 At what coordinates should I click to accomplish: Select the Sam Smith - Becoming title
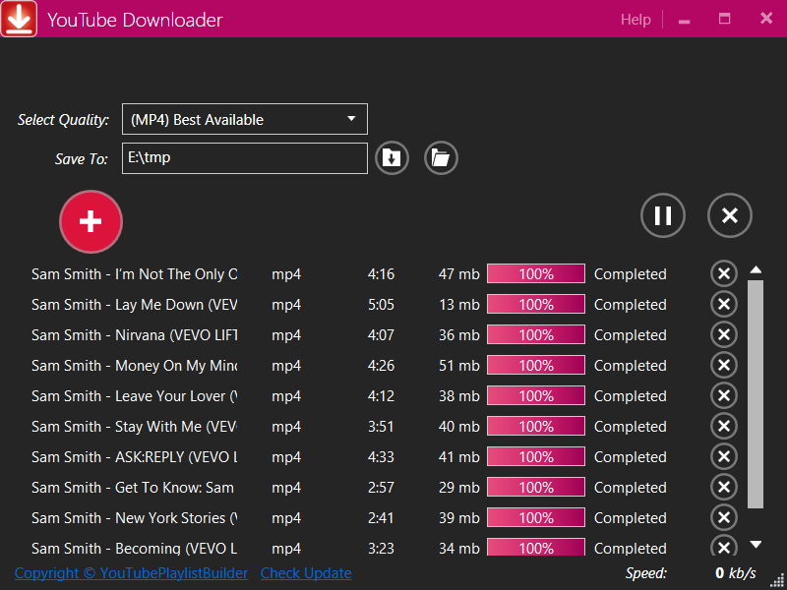(x=135, y=548)
